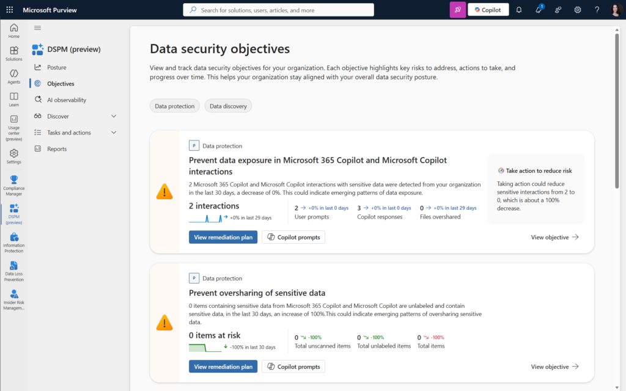This screenshot has height=391, width=626.
Task: Collapse navigation with hamburger icon
Action: (37, 28)
